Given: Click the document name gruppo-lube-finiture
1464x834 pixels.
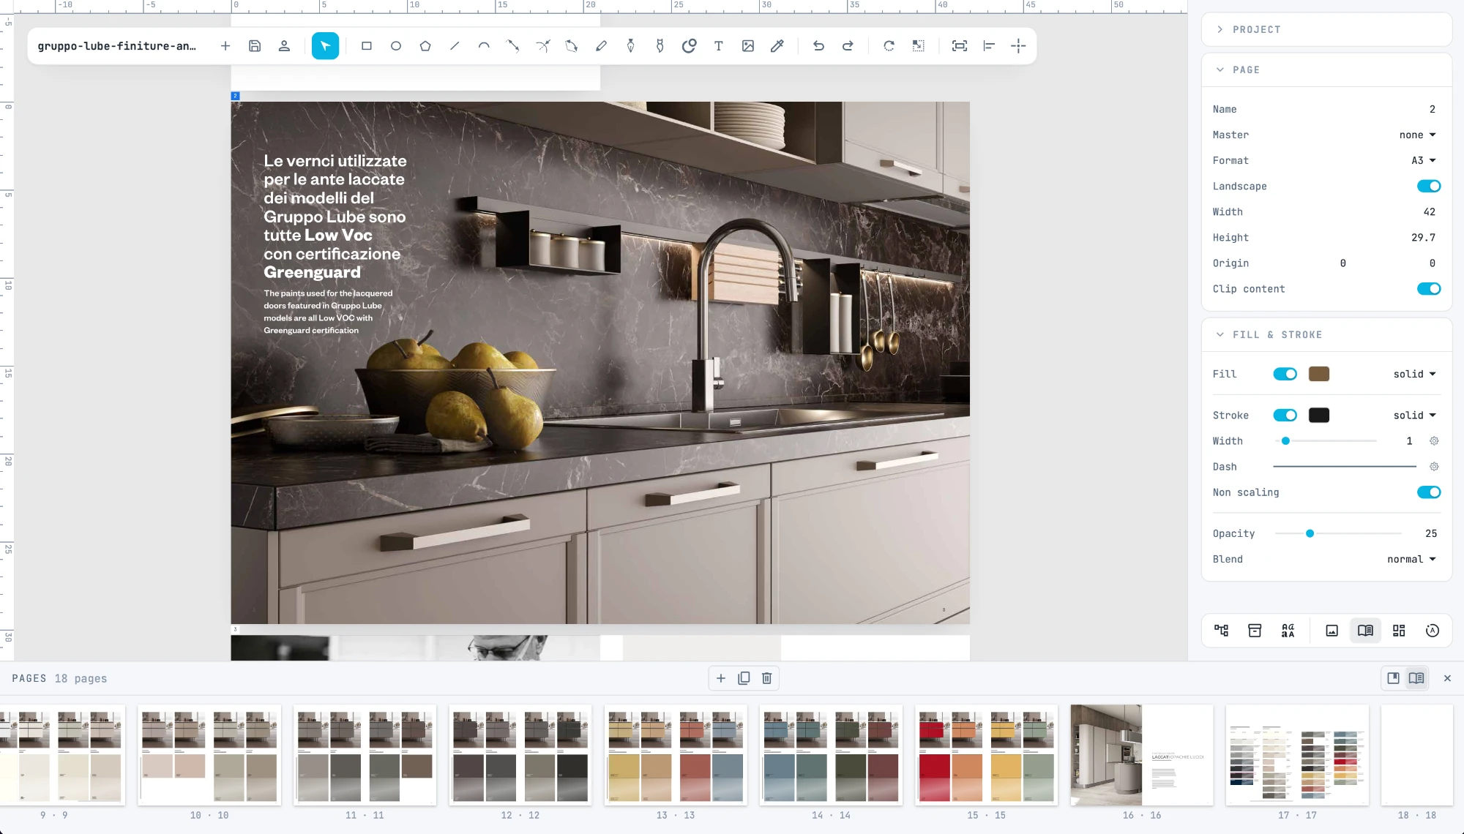Looking at the screenshot, I should click(x=117, y=46).
